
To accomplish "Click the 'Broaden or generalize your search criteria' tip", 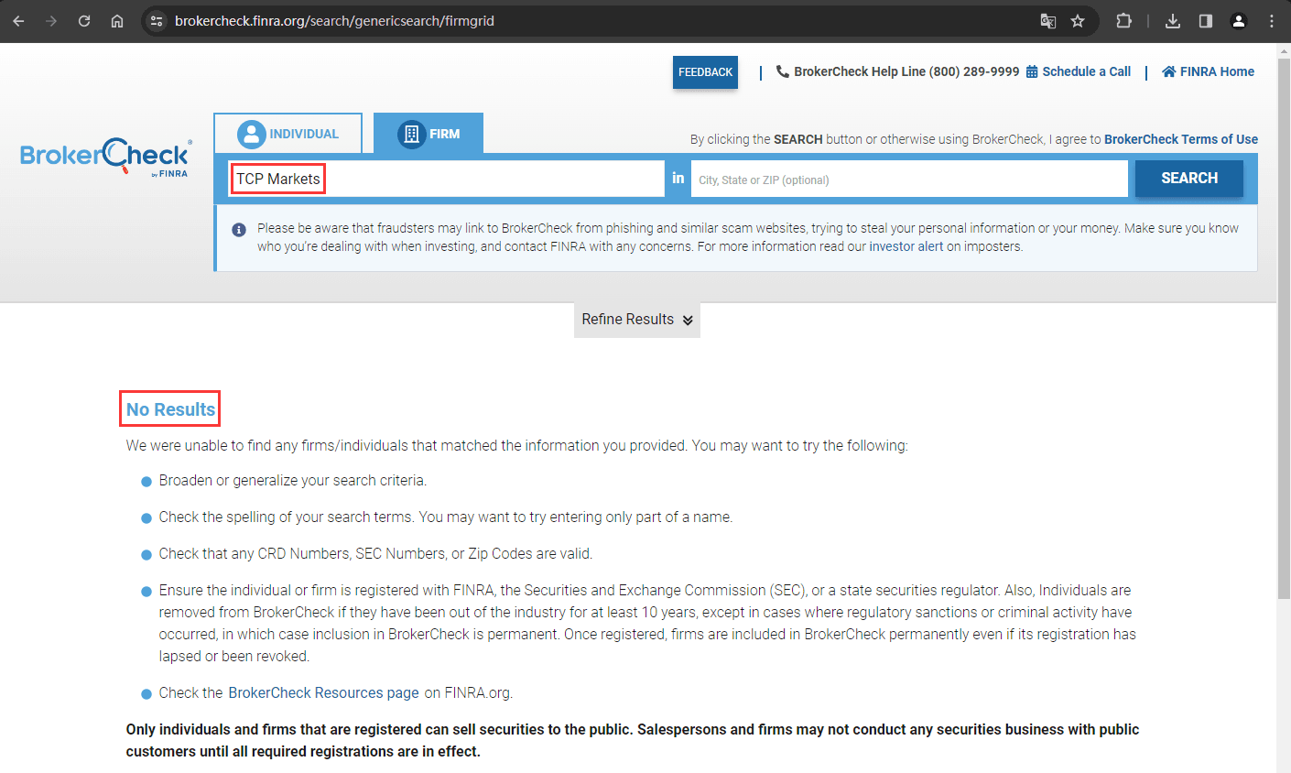I will pyautogui.click(x=293, y=481).
